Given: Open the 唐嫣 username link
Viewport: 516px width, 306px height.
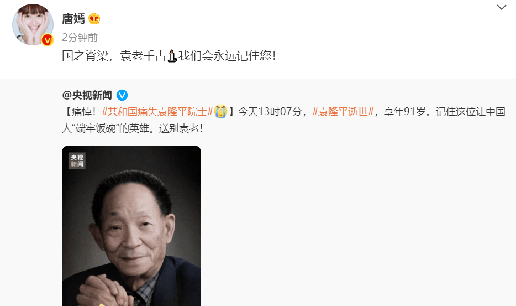Looking at the screenshot, I should pos(73,19).
